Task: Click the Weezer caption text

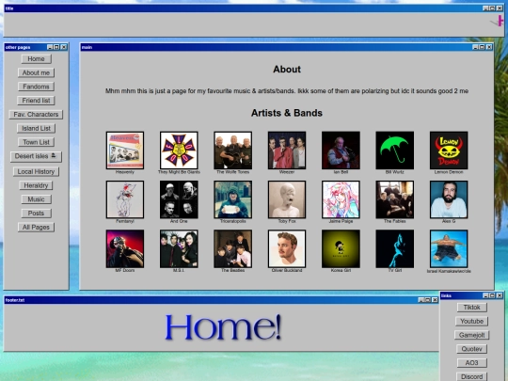Action: tap(287, 172)
